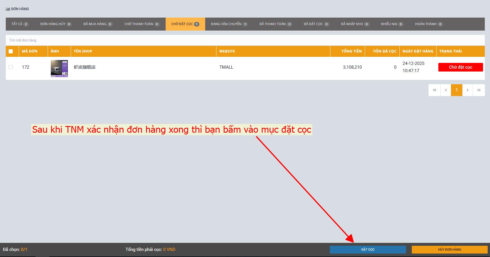Click the HỦY ĐƠN HÀNG button
The image size is (490, 257).
click(x=449, y=250)
